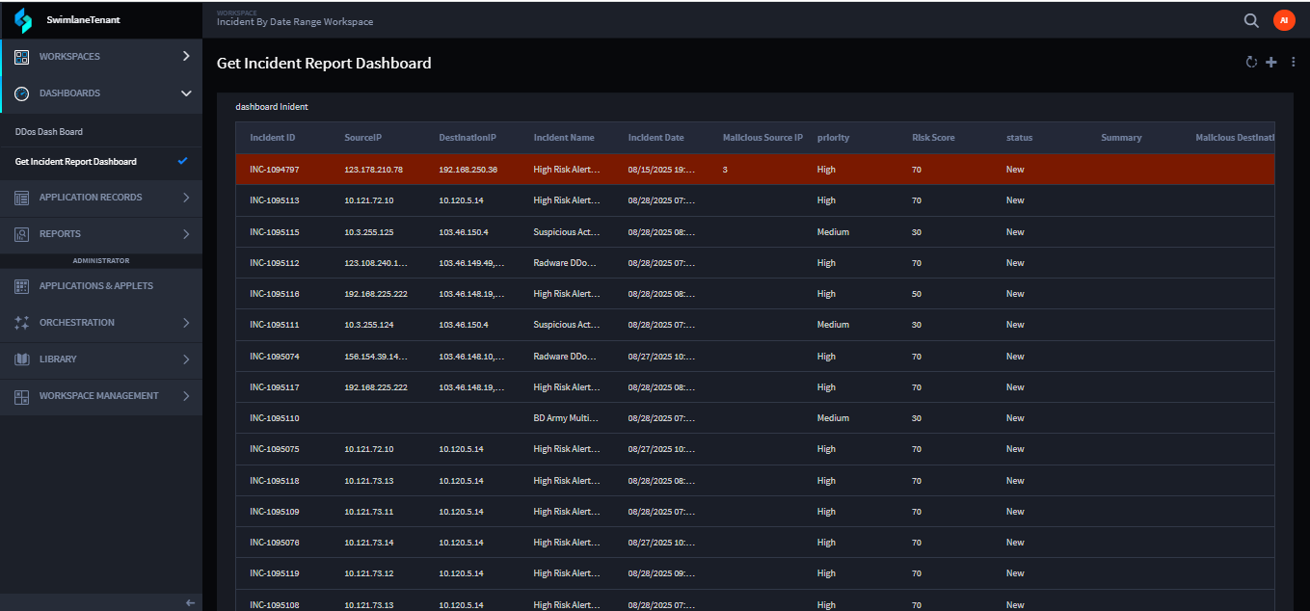Sort by the Risk Score column header
The image size is (1310, 611).
[x=933, y=138]
